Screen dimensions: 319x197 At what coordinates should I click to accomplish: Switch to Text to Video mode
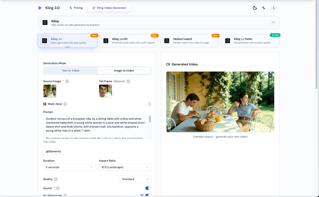tap(70, 71)
